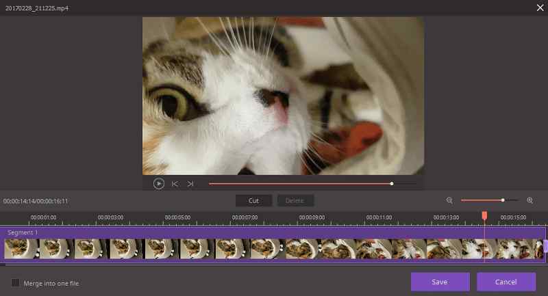
Task: Click the ruler at 00:00:03:00
Action: (110, 217)
